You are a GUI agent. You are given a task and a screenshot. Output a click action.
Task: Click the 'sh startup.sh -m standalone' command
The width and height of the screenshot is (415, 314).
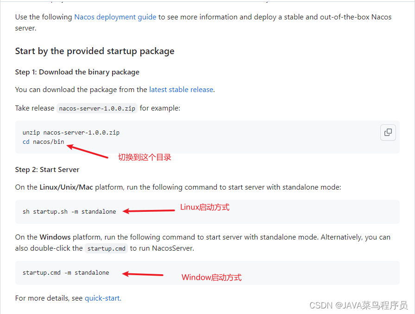point(69,212)
